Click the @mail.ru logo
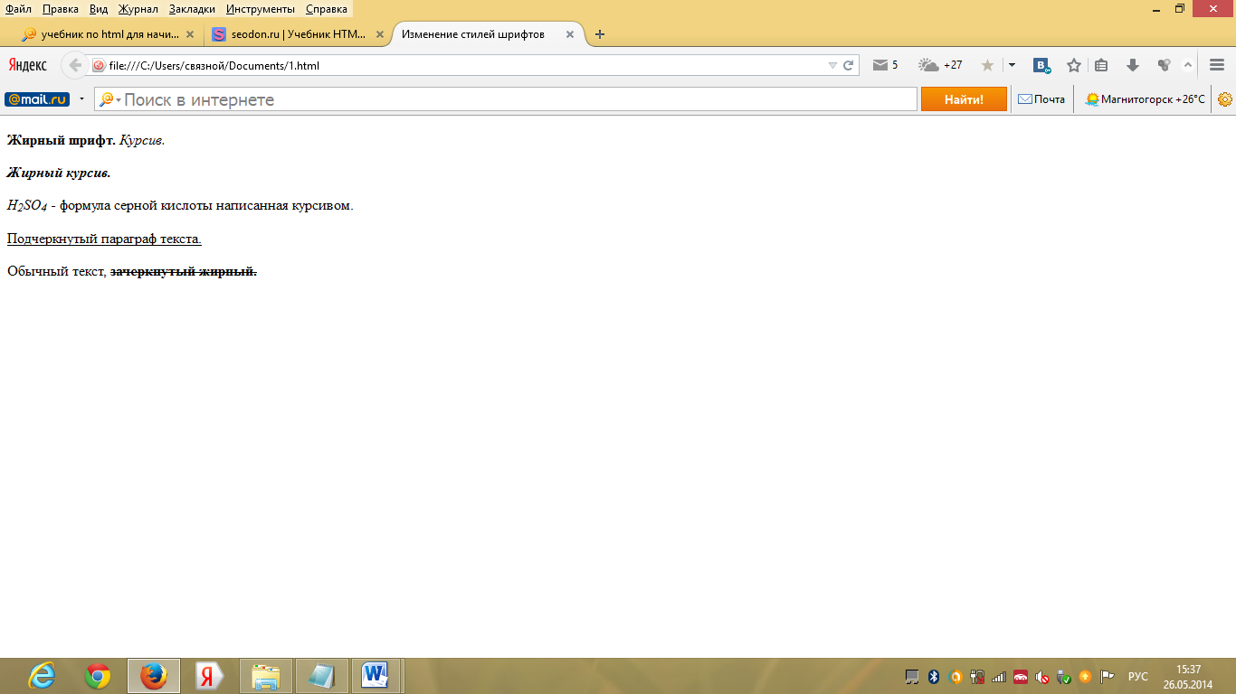Image resolution: width=1236 pixels, height=694 pixels. (37, 99)
